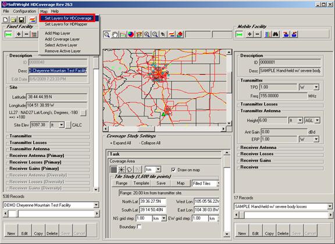Click the zoom out magnifier with minus
The image size is (335, 244).
tap(155, 34)
